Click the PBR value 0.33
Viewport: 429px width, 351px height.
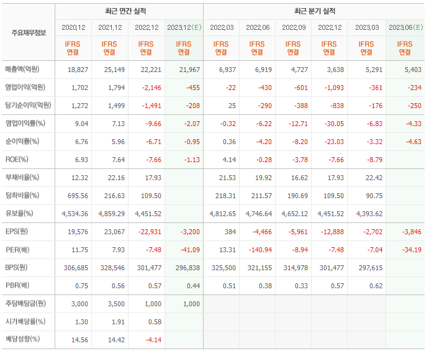pos(302,286)
